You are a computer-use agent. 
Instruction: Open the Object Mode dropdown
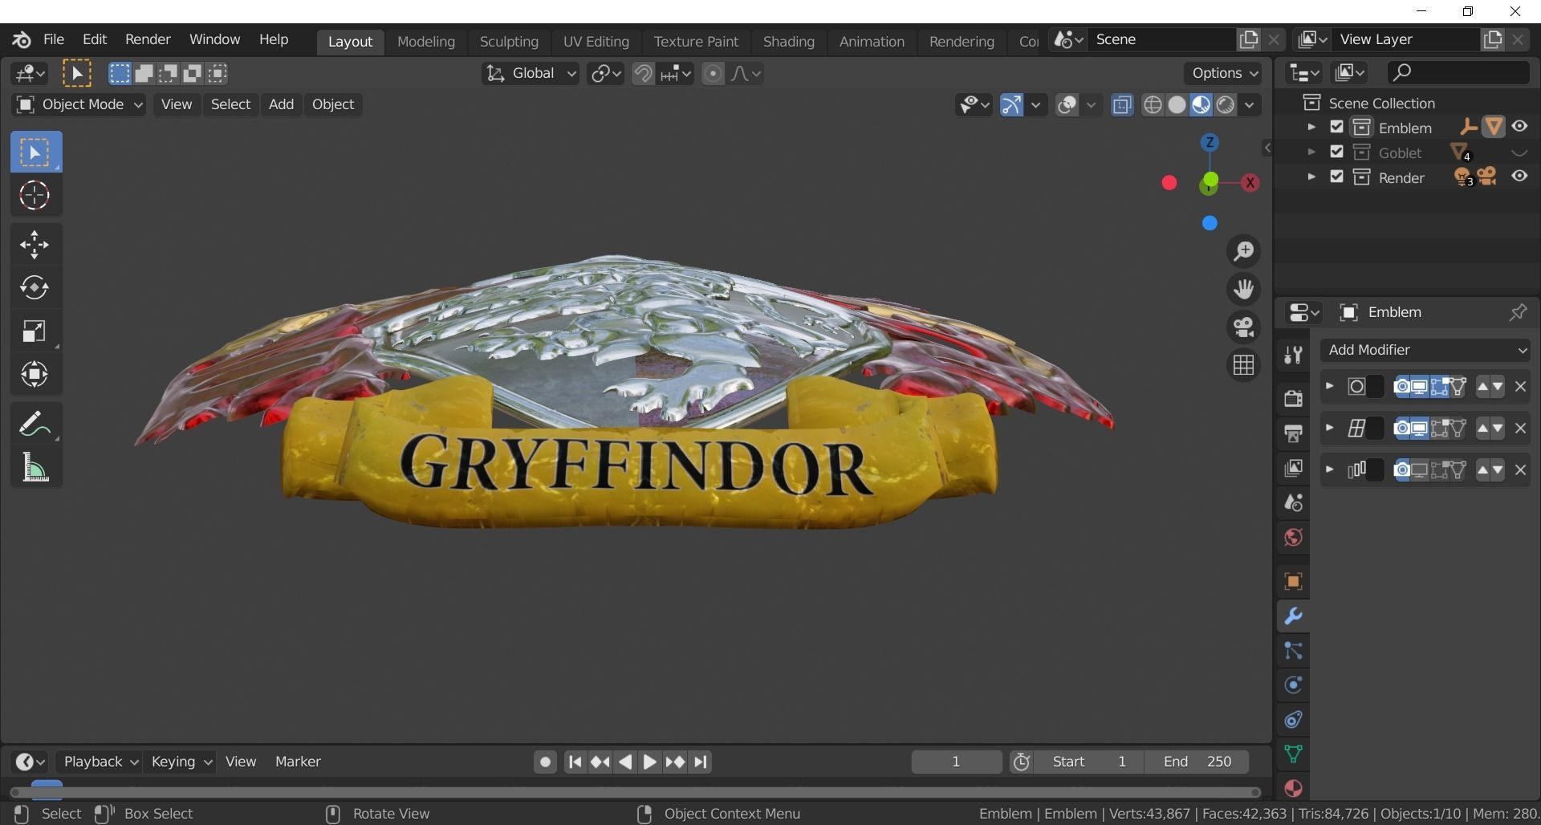79,104
